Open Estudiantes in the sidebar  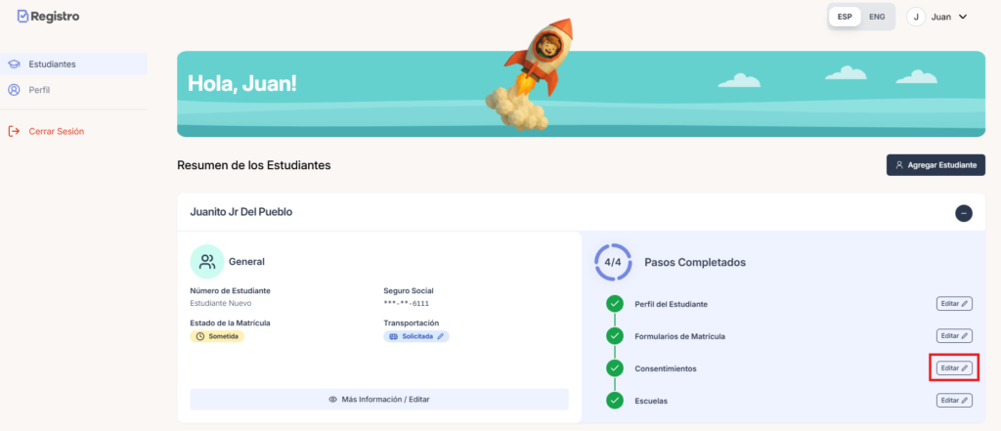click(53, 64)
